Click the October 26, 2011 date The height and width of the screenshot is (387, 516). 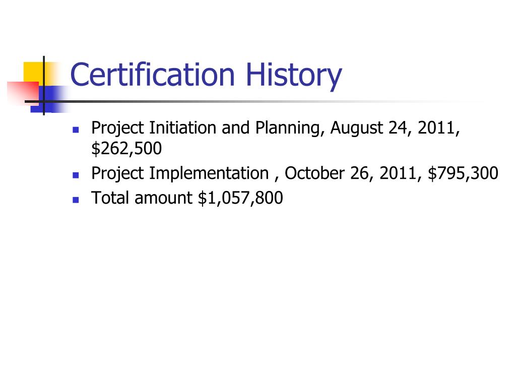(351, 173)
